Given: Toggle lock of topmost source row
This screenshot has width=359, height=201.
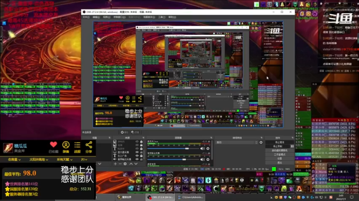Looking at the screenshot, I should click(141, 142).
